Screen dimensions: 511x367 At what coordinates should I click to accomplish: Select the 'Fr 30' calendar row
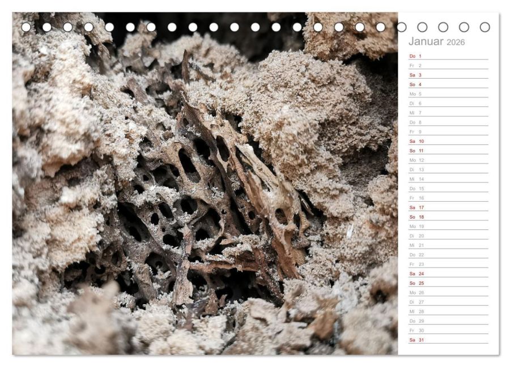(x=449, y=330)
